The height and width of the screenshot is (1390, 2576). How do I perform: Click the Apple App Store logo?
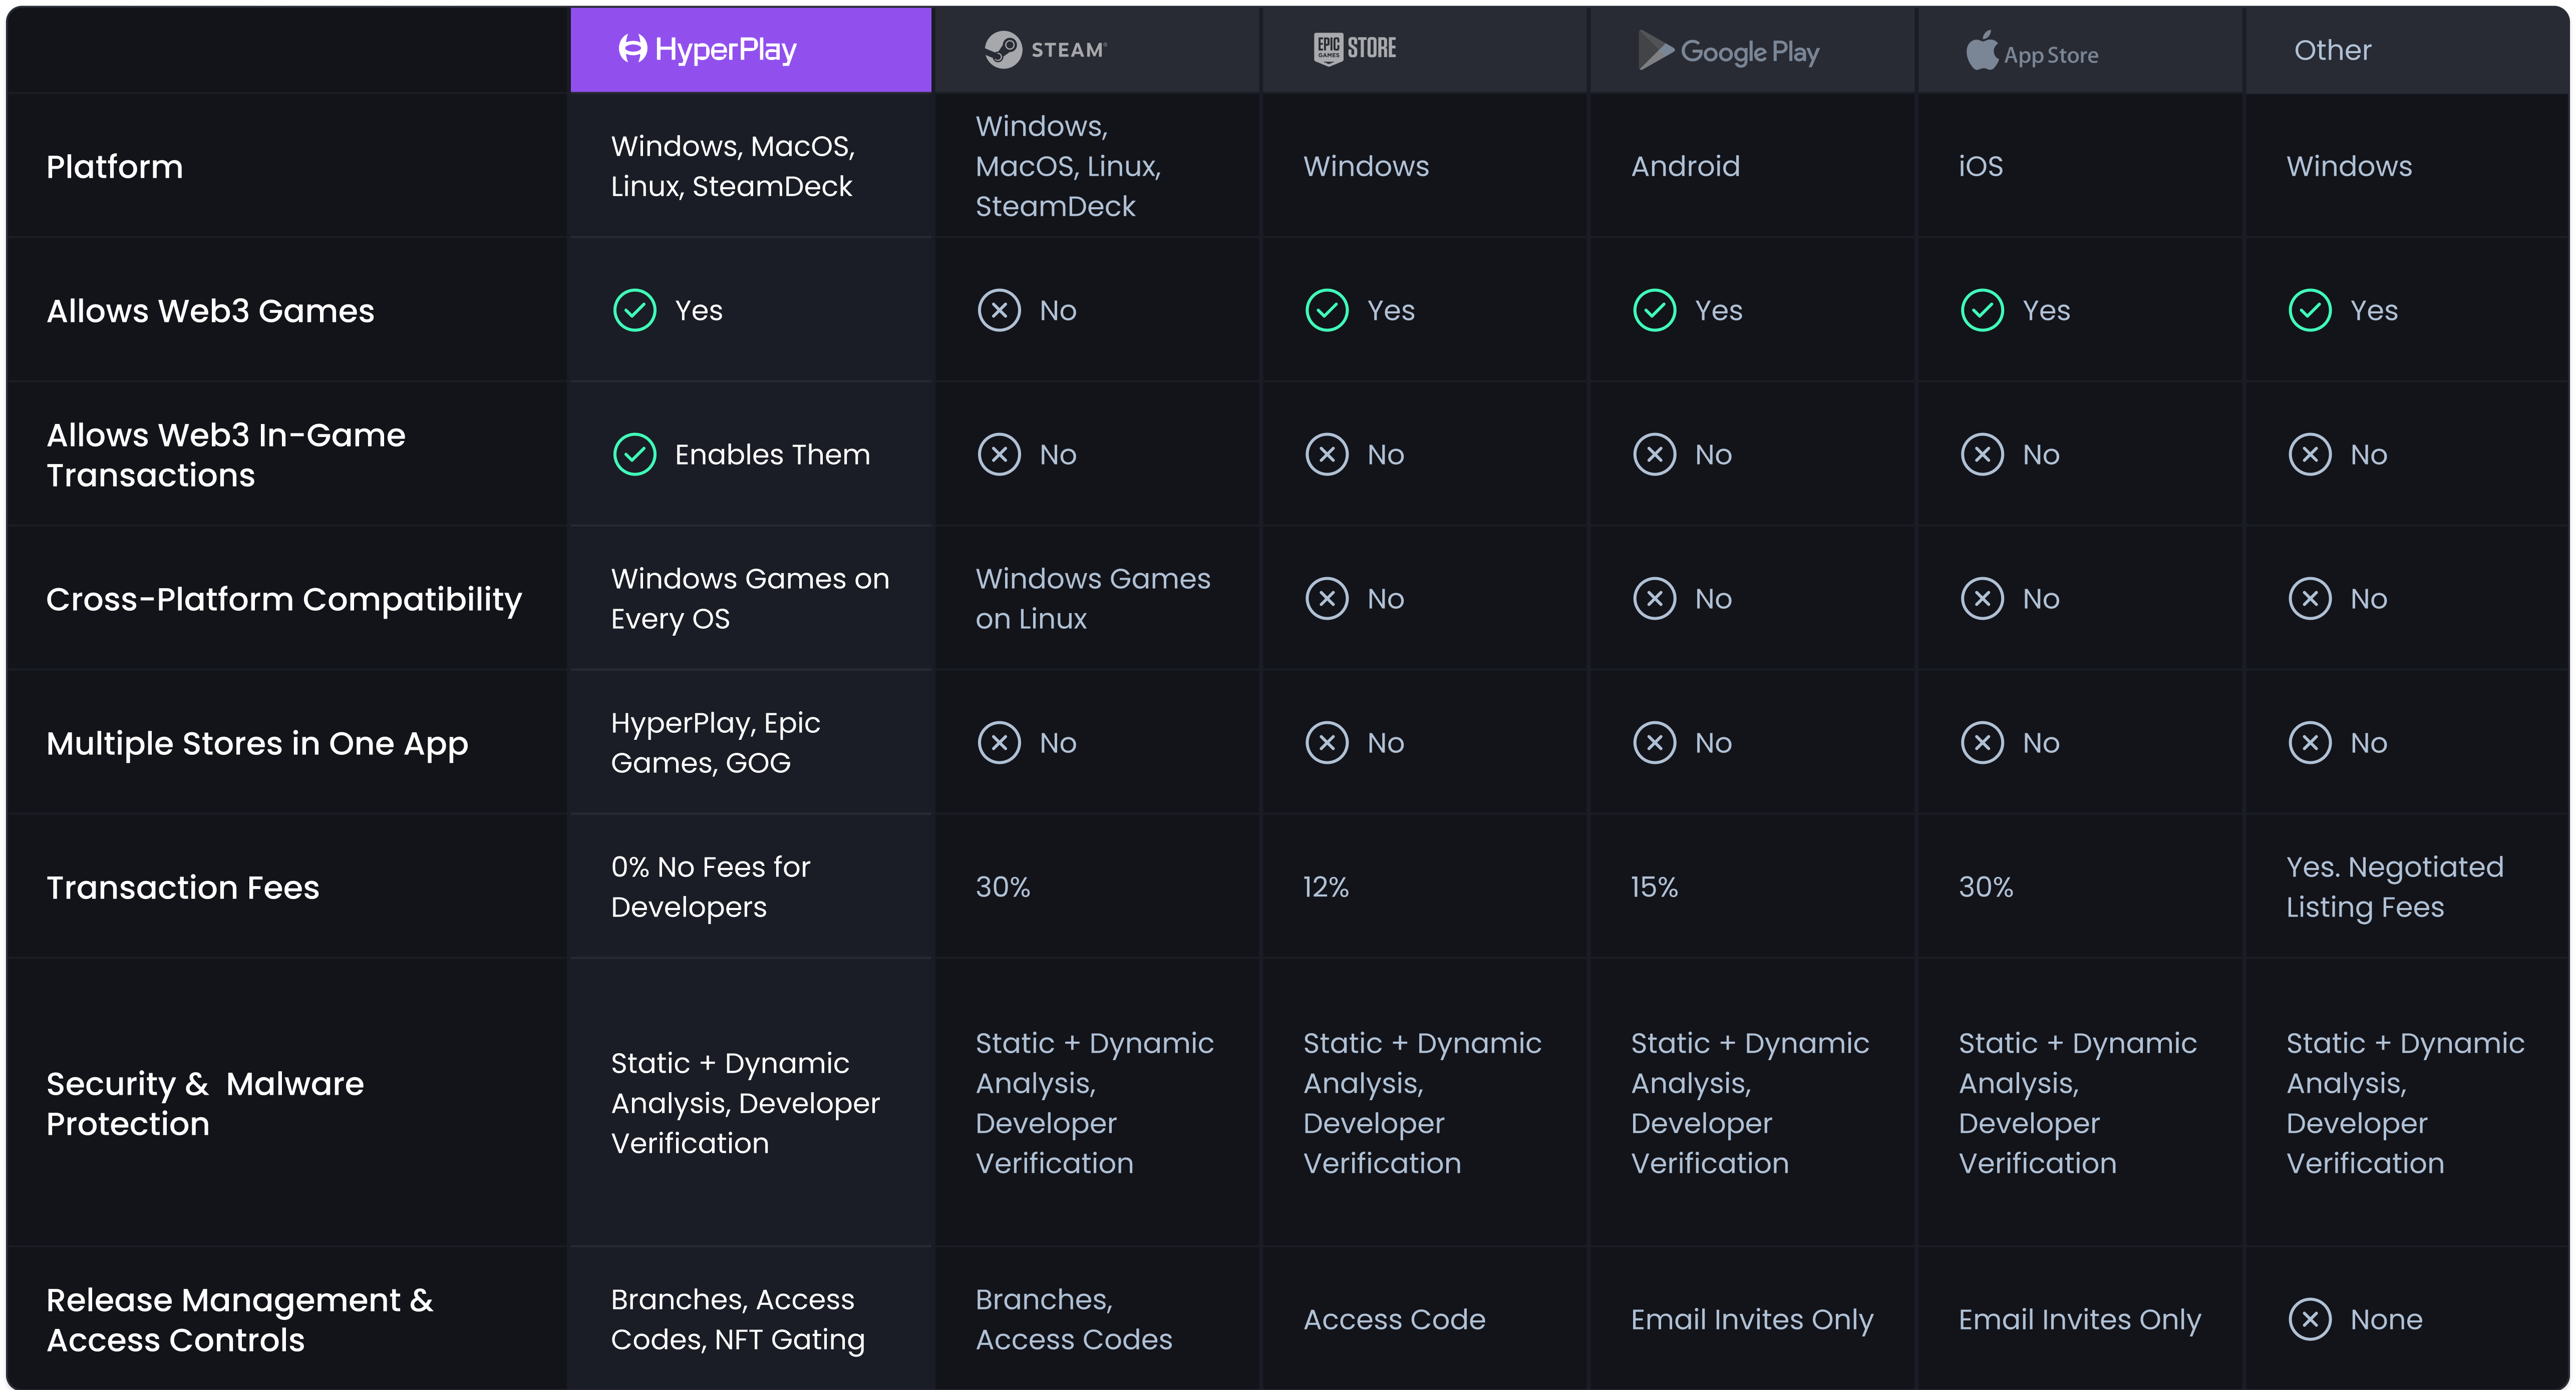[2032, 51]
